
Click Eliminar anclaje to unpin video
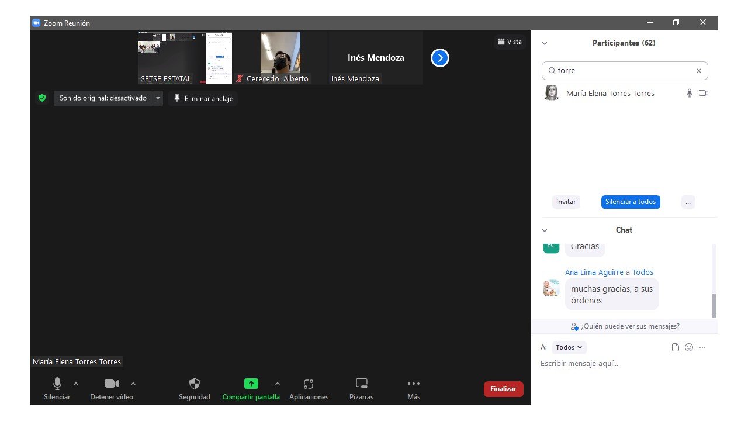(203, 98)
